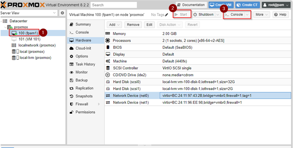Click the local storage database icon
The width and height of the screenshot is (293, 148).
pos(14,52)
